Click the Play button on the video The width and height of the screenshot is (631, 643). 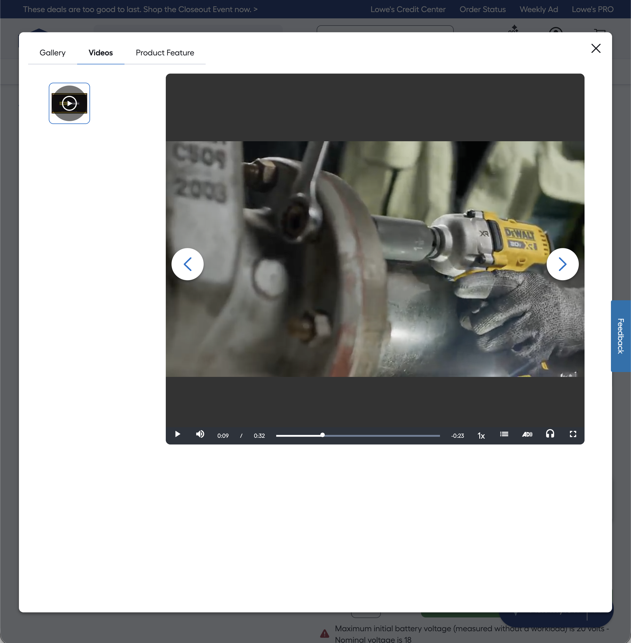pyautogui.click(x=177, y=434)
